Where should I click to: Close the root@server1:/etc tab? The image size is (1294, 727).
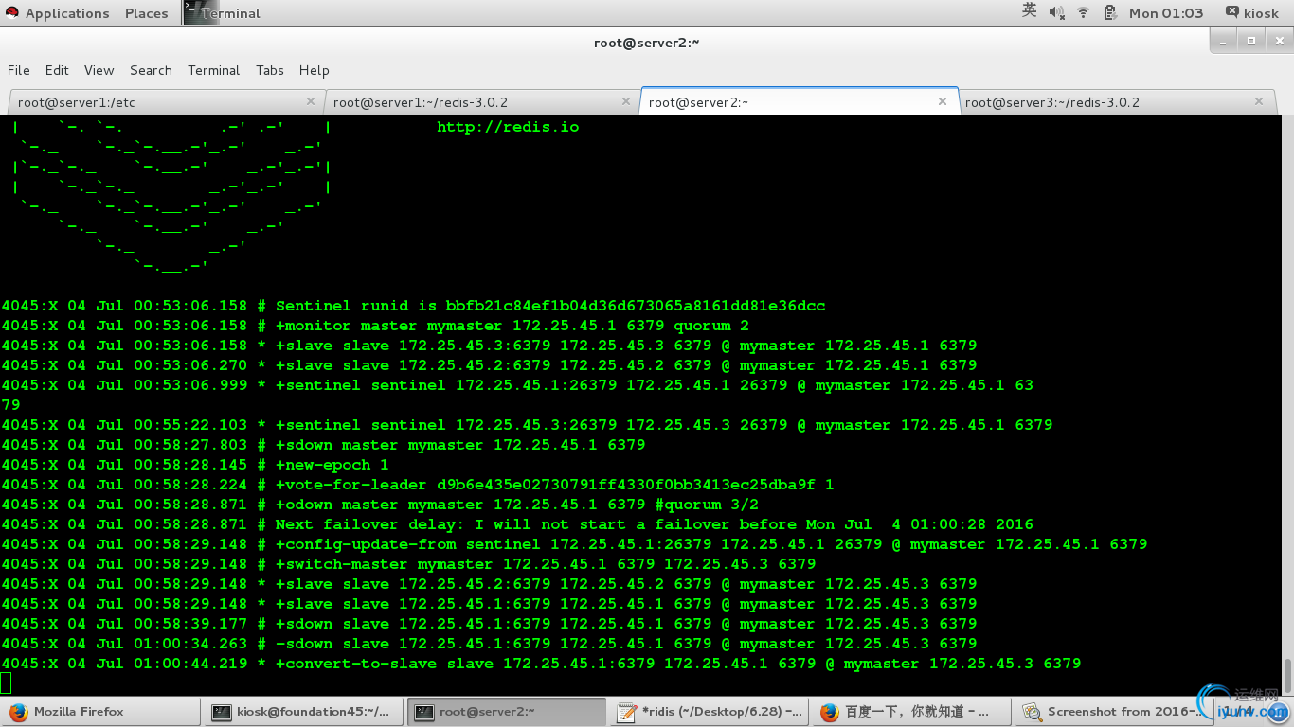[310, 101]
